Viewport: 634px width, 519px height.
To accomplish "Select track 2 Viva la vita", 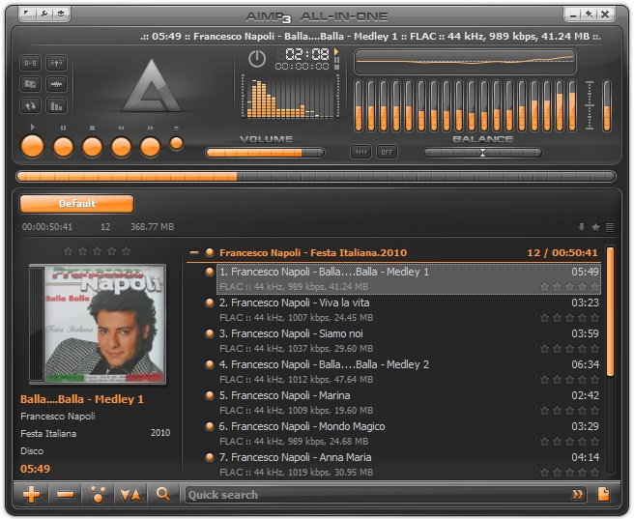I will click(x=409, y=309).
